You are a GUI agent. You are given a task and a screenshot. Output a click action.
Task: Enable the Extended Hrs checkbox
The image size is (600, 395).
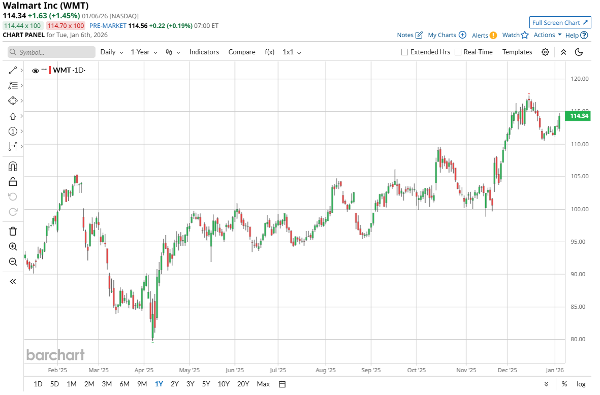[405, 52]
